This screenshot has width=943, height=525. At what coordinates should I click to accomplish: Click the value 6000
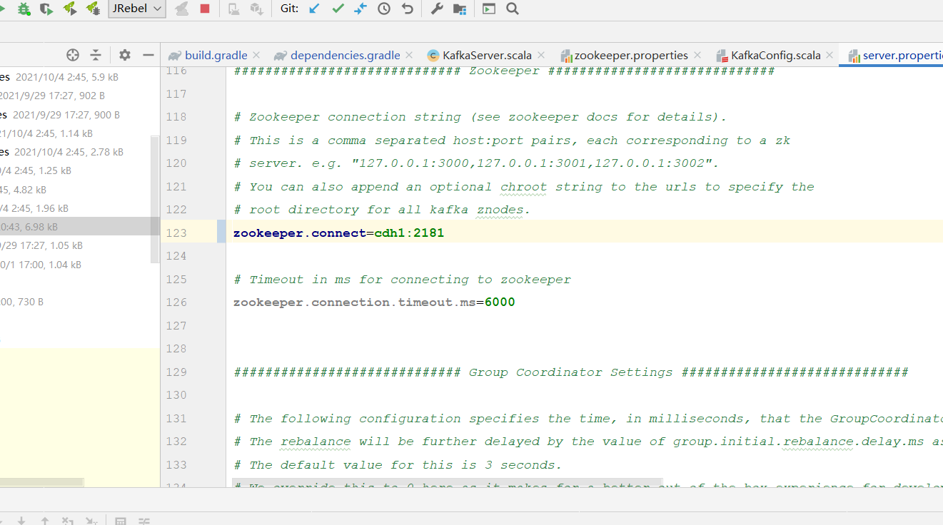click(500, 302)
